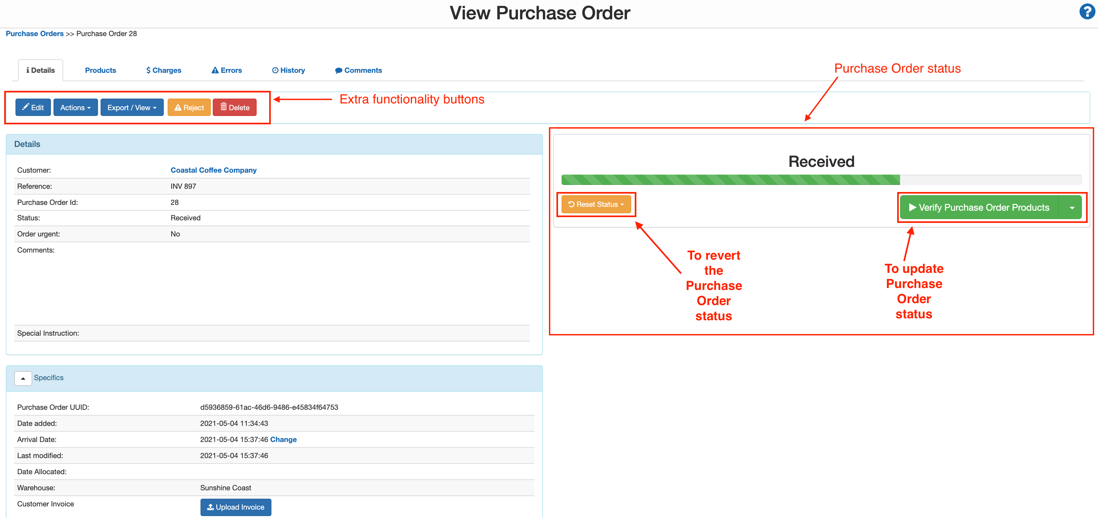Switch to the Products tab
1098x518 pixels.
tap(100, 70)
